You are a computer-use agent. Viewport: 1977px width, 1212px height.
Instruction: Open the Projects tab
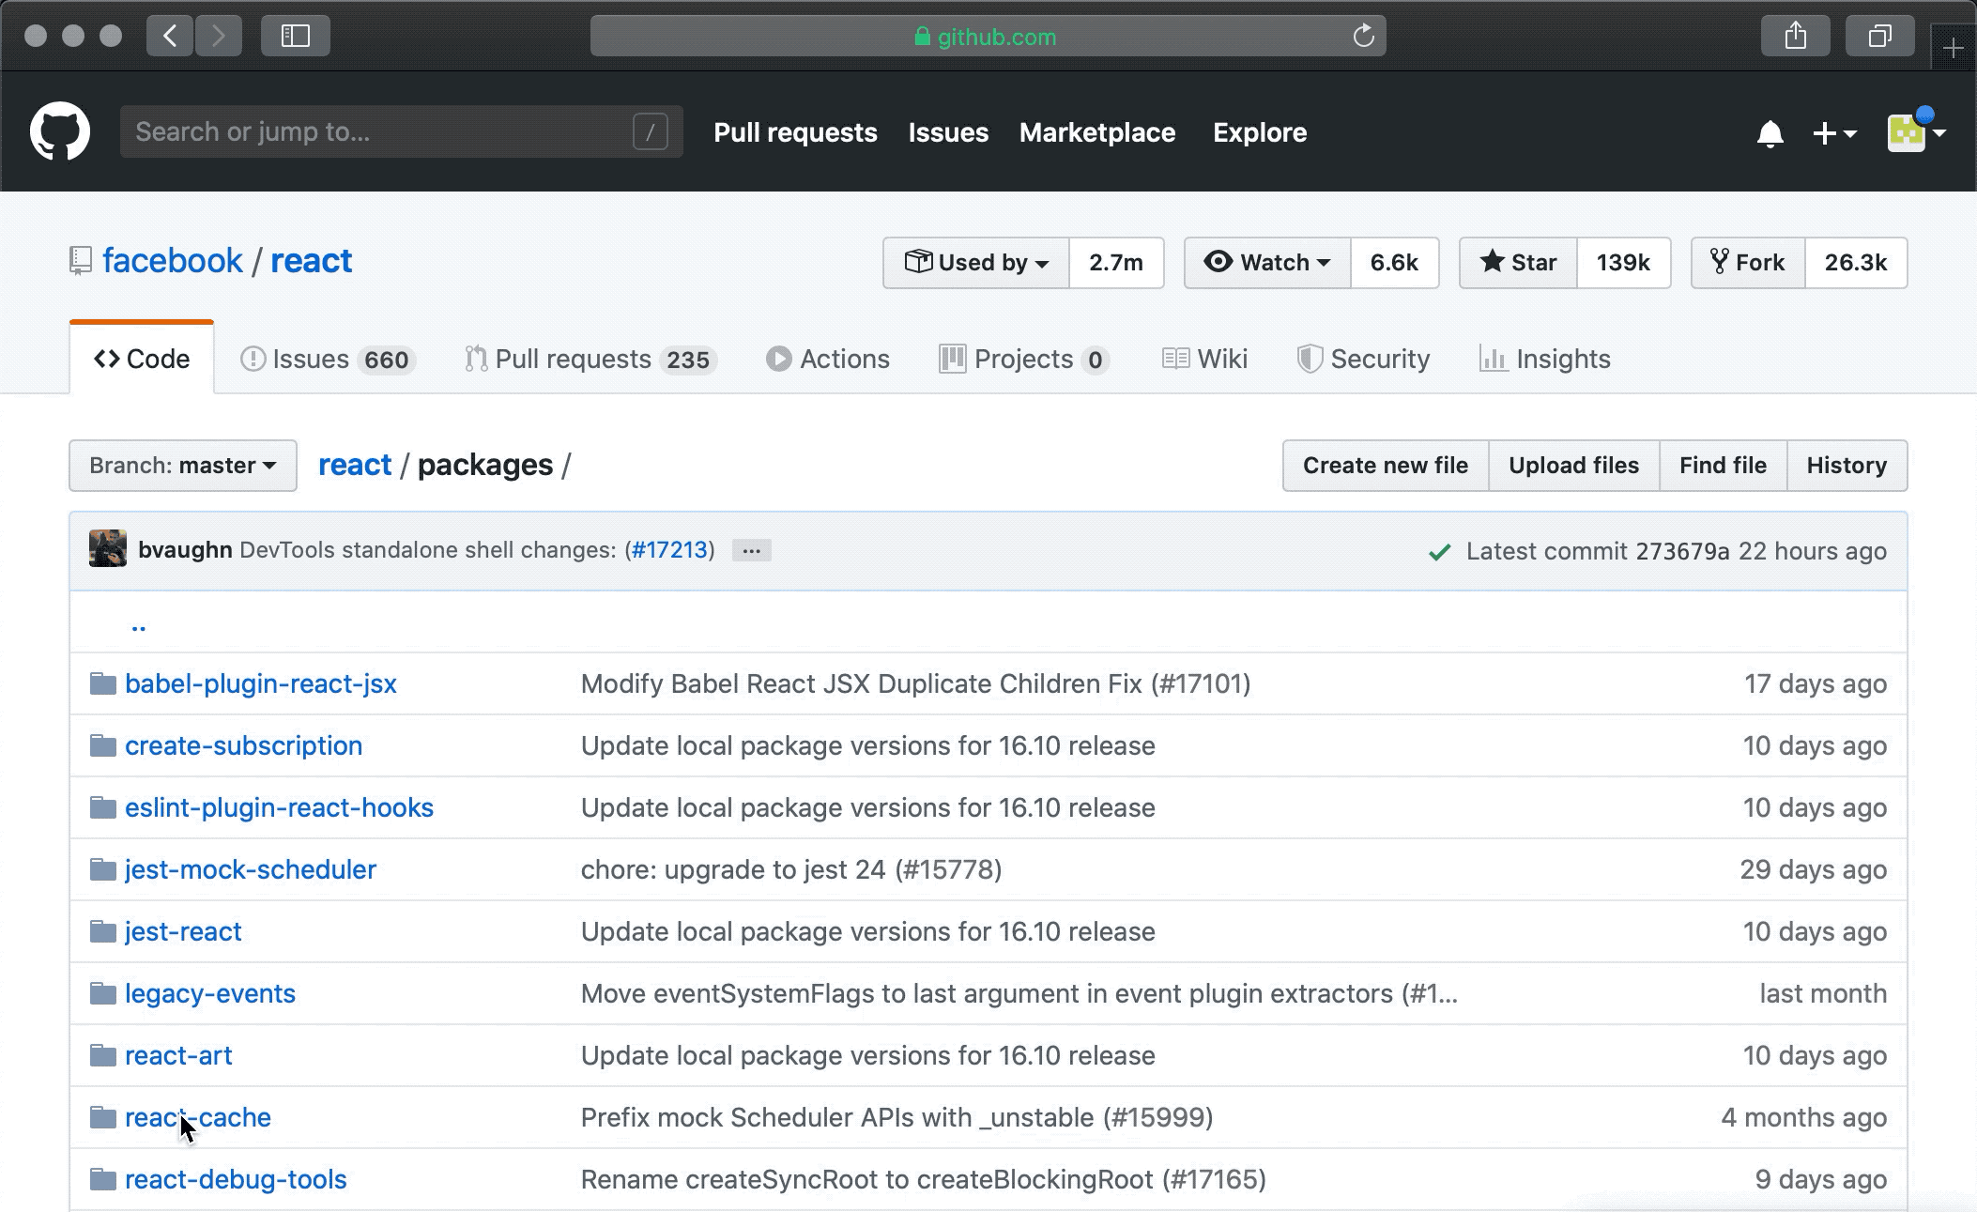[1024, 359]
